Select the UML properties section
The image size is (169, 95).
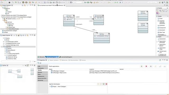(x=43, y=66)
